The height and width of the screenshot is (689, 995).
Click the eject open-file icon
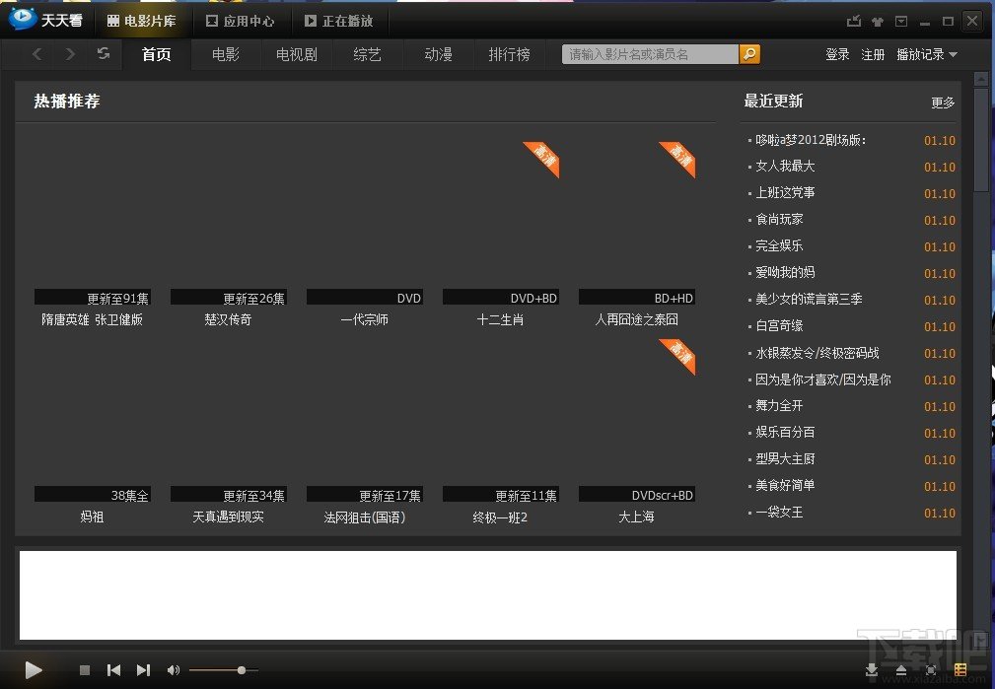pos(901,670)
